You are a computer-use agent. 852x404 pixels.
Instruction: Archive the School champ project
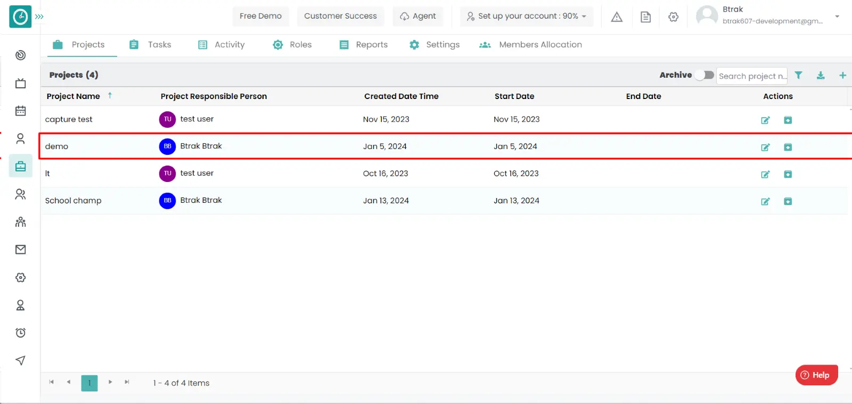[x=788, y=201]
